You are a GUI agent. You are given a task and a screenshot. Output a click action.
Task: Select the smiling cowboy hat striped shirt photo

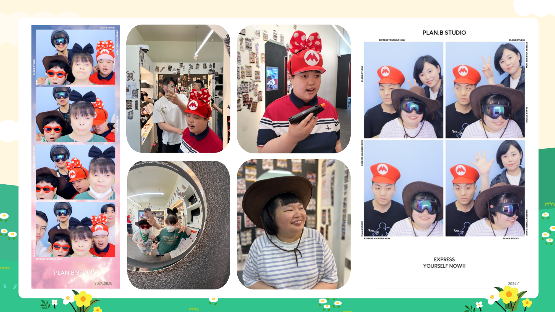pos(293,224)
